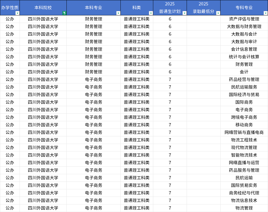Select the 2025 普通生计划 header cell
Screen dimensions: 268x212
point(170,8)
